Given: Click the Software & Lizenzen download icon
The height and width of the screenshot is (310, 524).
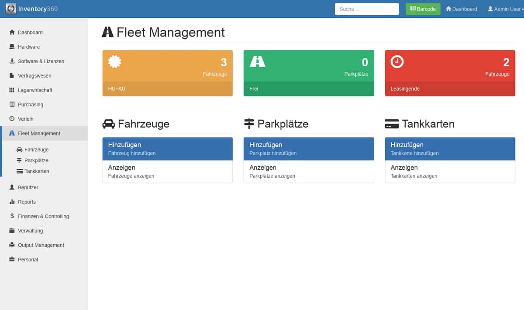Looking at the screenshot, I should pos(11,61).
